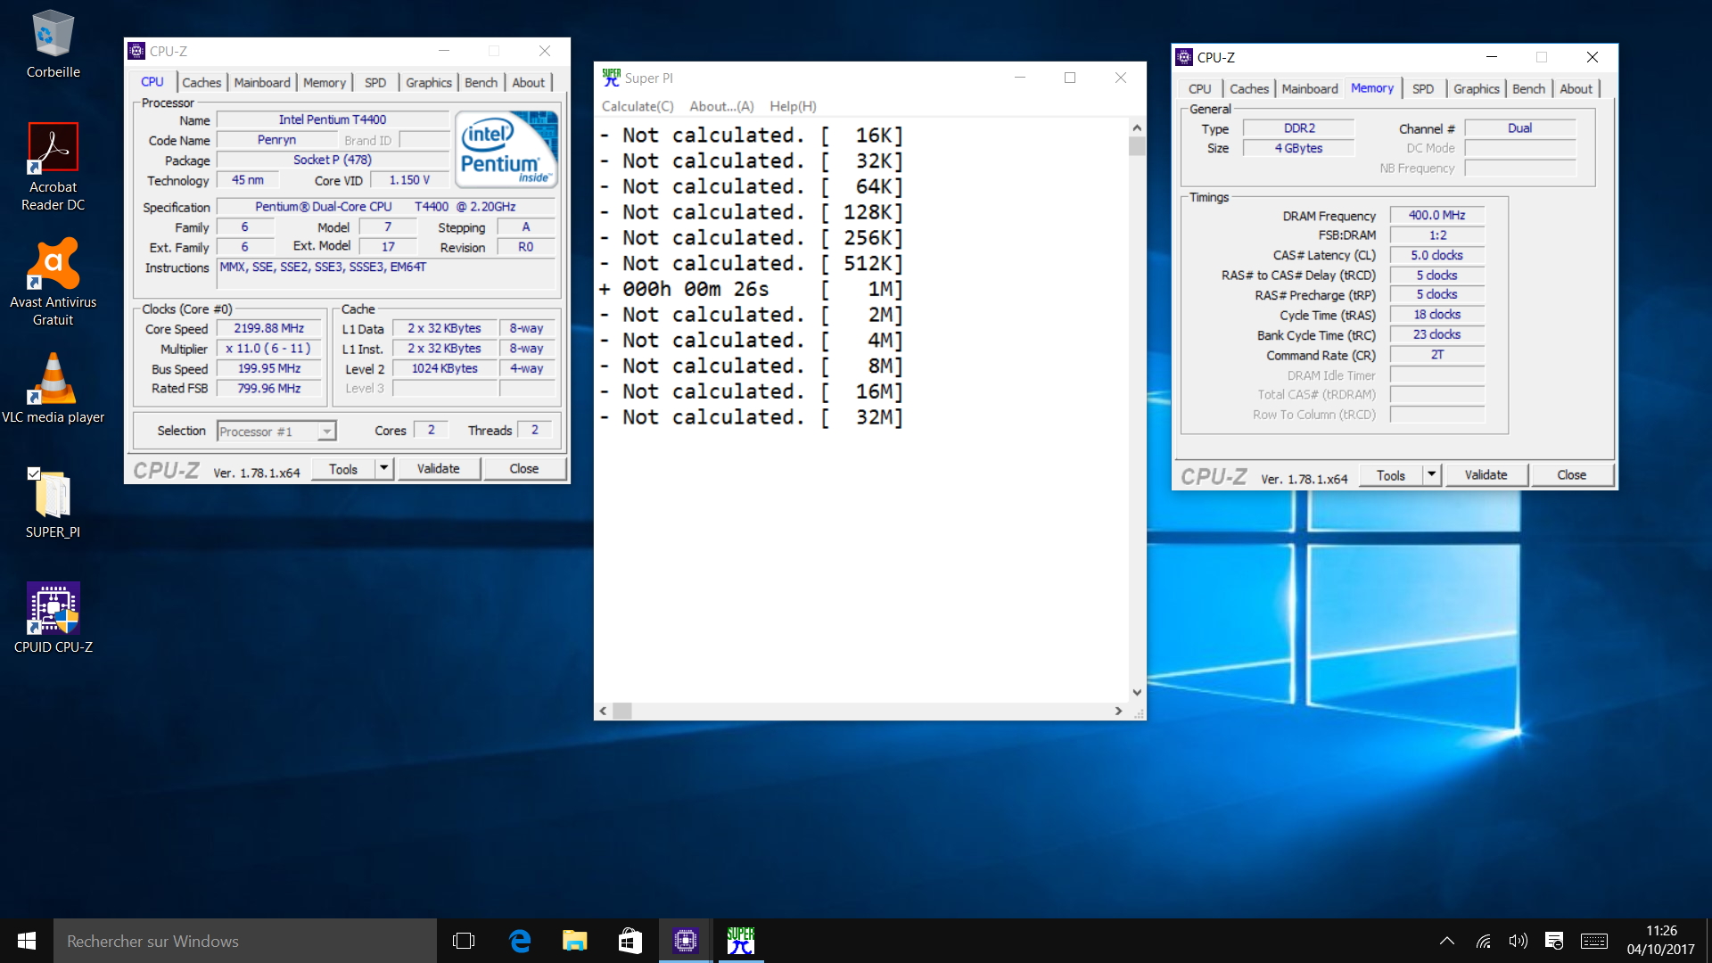The height and width of the screenshot is (963, 1712).
Task: Click Super PI scroll down arrow
Action: (x=1137, y=692)
